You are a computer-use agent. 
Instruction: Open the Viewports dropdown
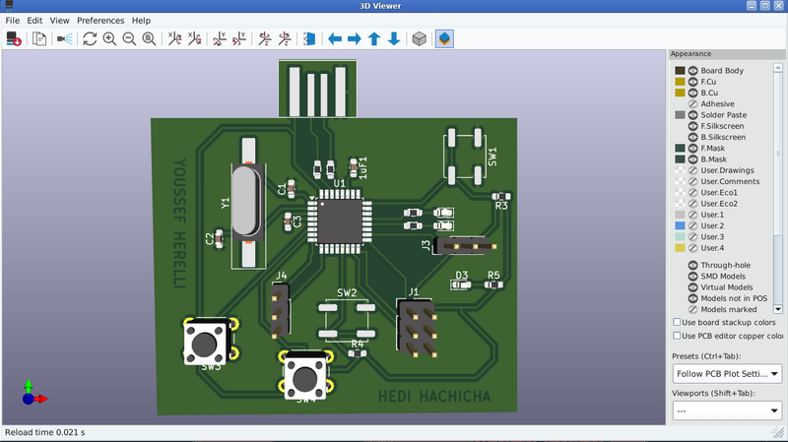(727, 410)
